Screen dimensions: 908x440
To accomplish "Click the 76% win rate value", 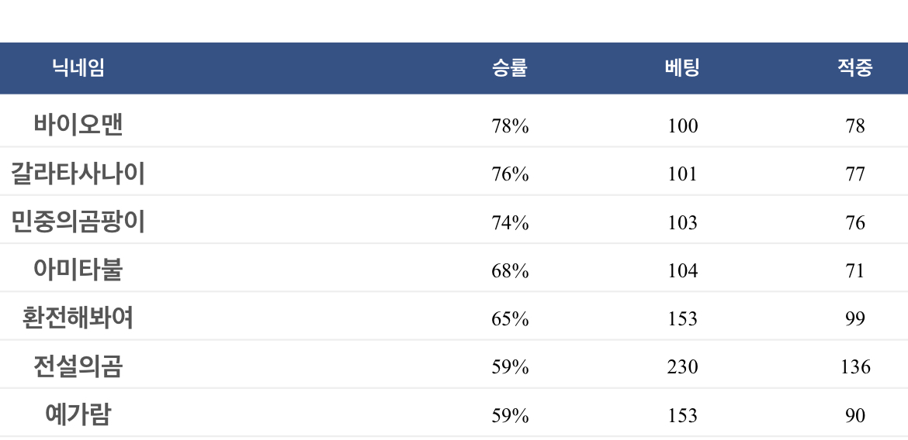I will click(x=510, y=174).
